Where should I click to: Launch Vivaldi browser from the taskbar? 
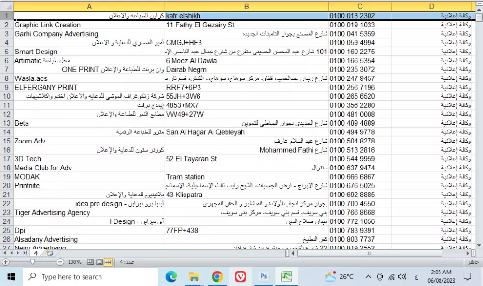tap(240, 276)
